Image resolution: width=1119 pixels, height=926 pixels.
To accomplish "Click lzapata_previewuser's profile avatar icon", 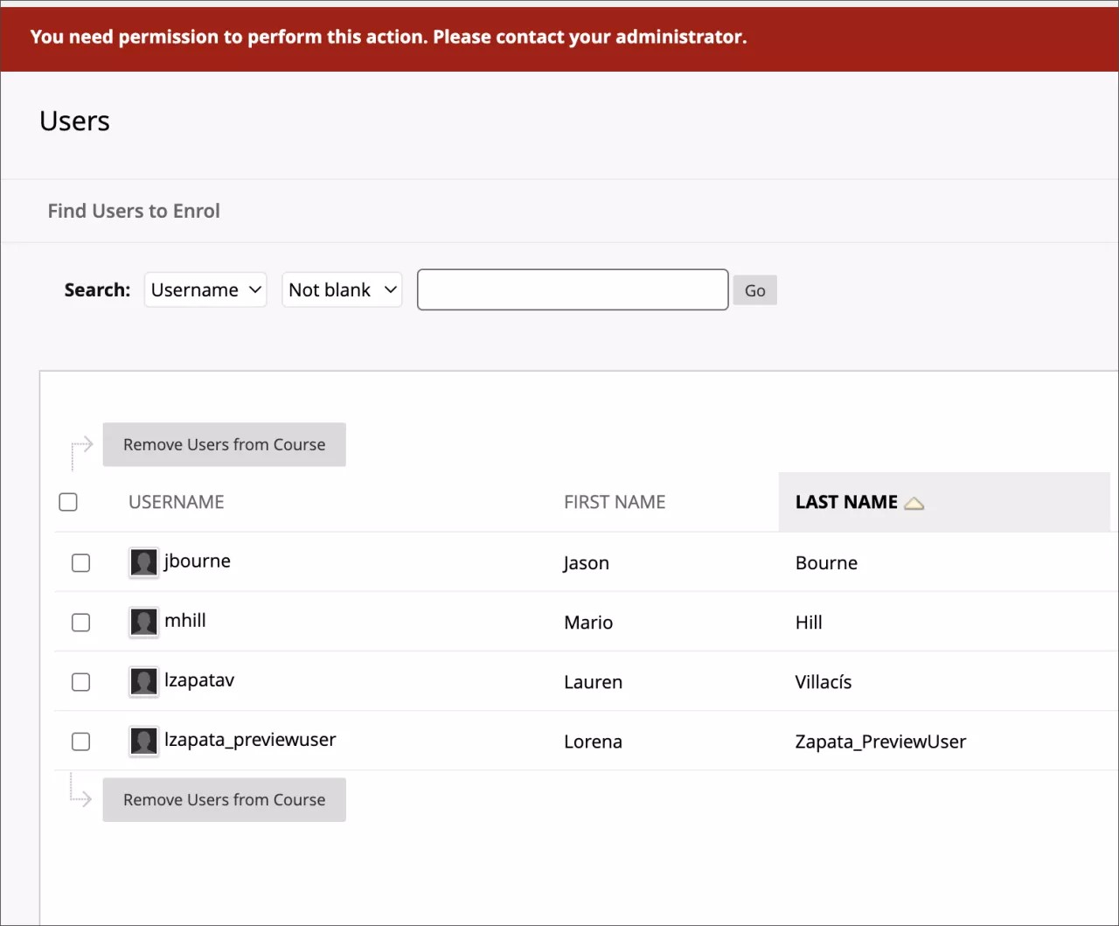I will click(142, 741).
